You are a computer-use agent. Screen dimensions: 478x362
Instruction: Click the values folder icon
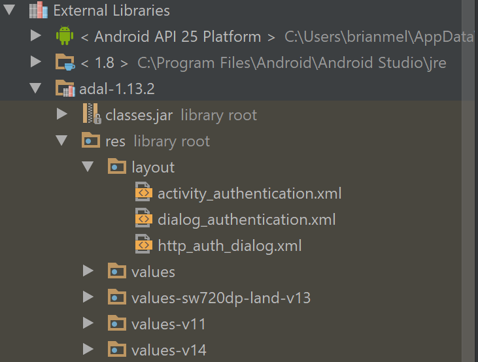[x=117, y=271]
